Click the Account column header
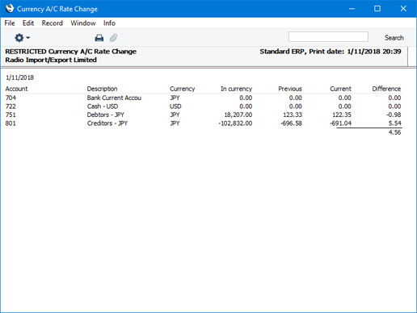Viewport: 417px width, 313px height. [16, 89]
